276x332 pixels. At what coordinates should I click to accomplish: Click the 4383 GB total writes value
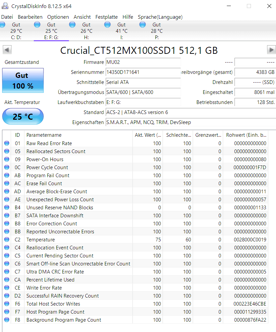[x=255, y=72]
